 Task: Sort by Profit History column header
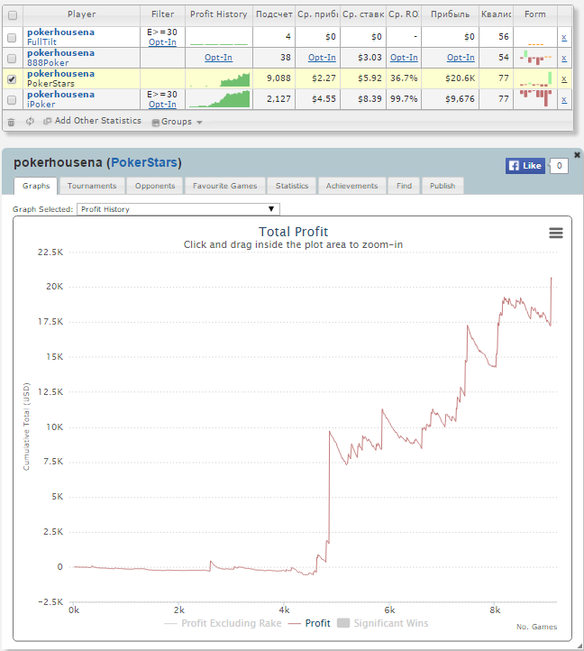click(219, 14)
